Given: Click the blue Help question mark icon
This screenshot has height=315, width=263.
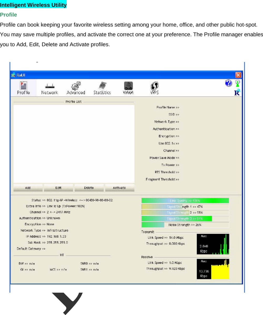Looking at the screenshot, I should [x=229, y=83].
